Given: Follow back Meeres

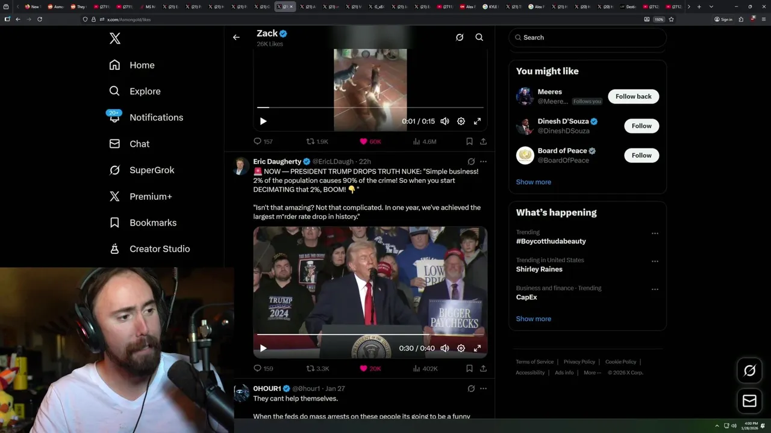Looking at the screenshot, I should click(633, 96).
